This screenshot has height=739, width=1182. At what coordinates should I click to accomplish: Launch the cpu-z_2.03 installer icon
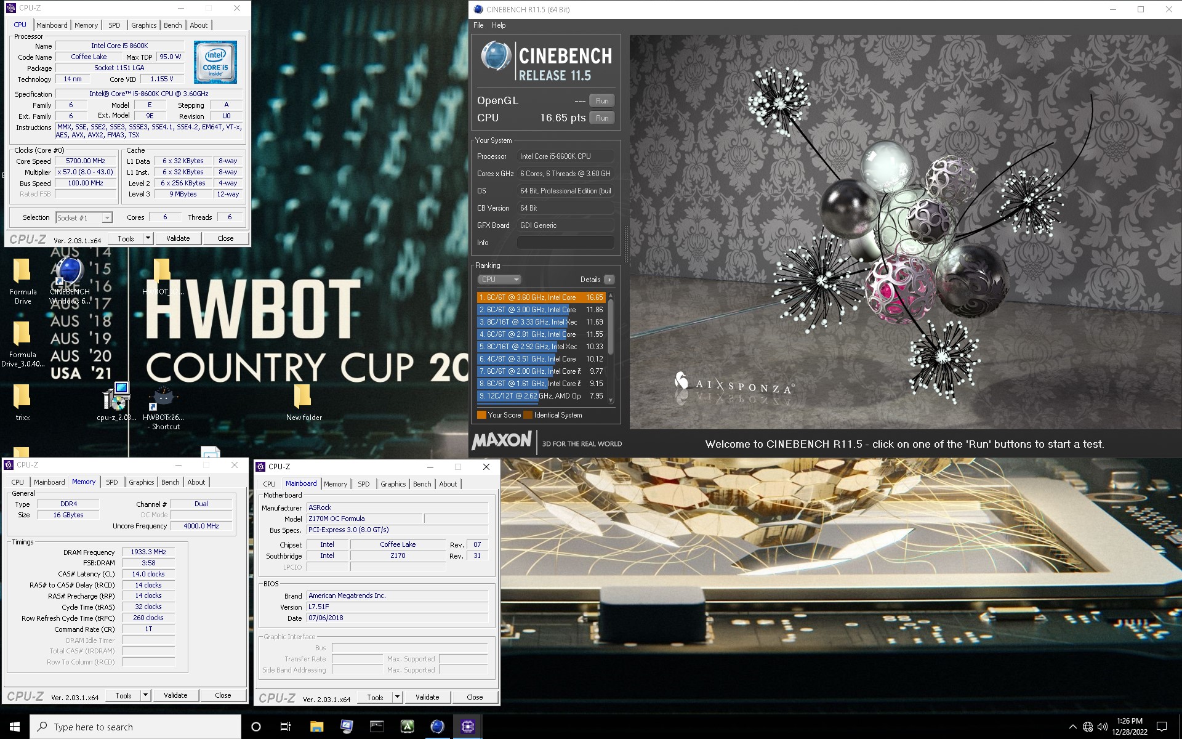coord(116,402)
